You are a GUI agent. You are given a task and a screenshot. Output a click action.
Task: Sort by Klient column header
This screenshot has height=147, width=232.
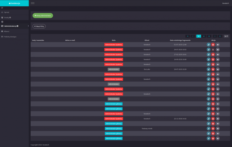147,40
